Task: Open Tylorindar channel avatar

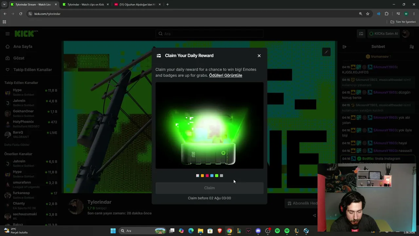Action: [x=77, y=207]
